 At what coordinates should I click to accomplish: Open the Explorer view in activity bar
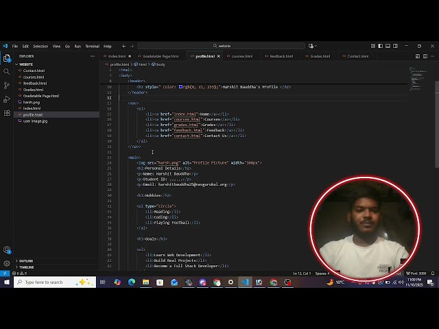point(7,58)
